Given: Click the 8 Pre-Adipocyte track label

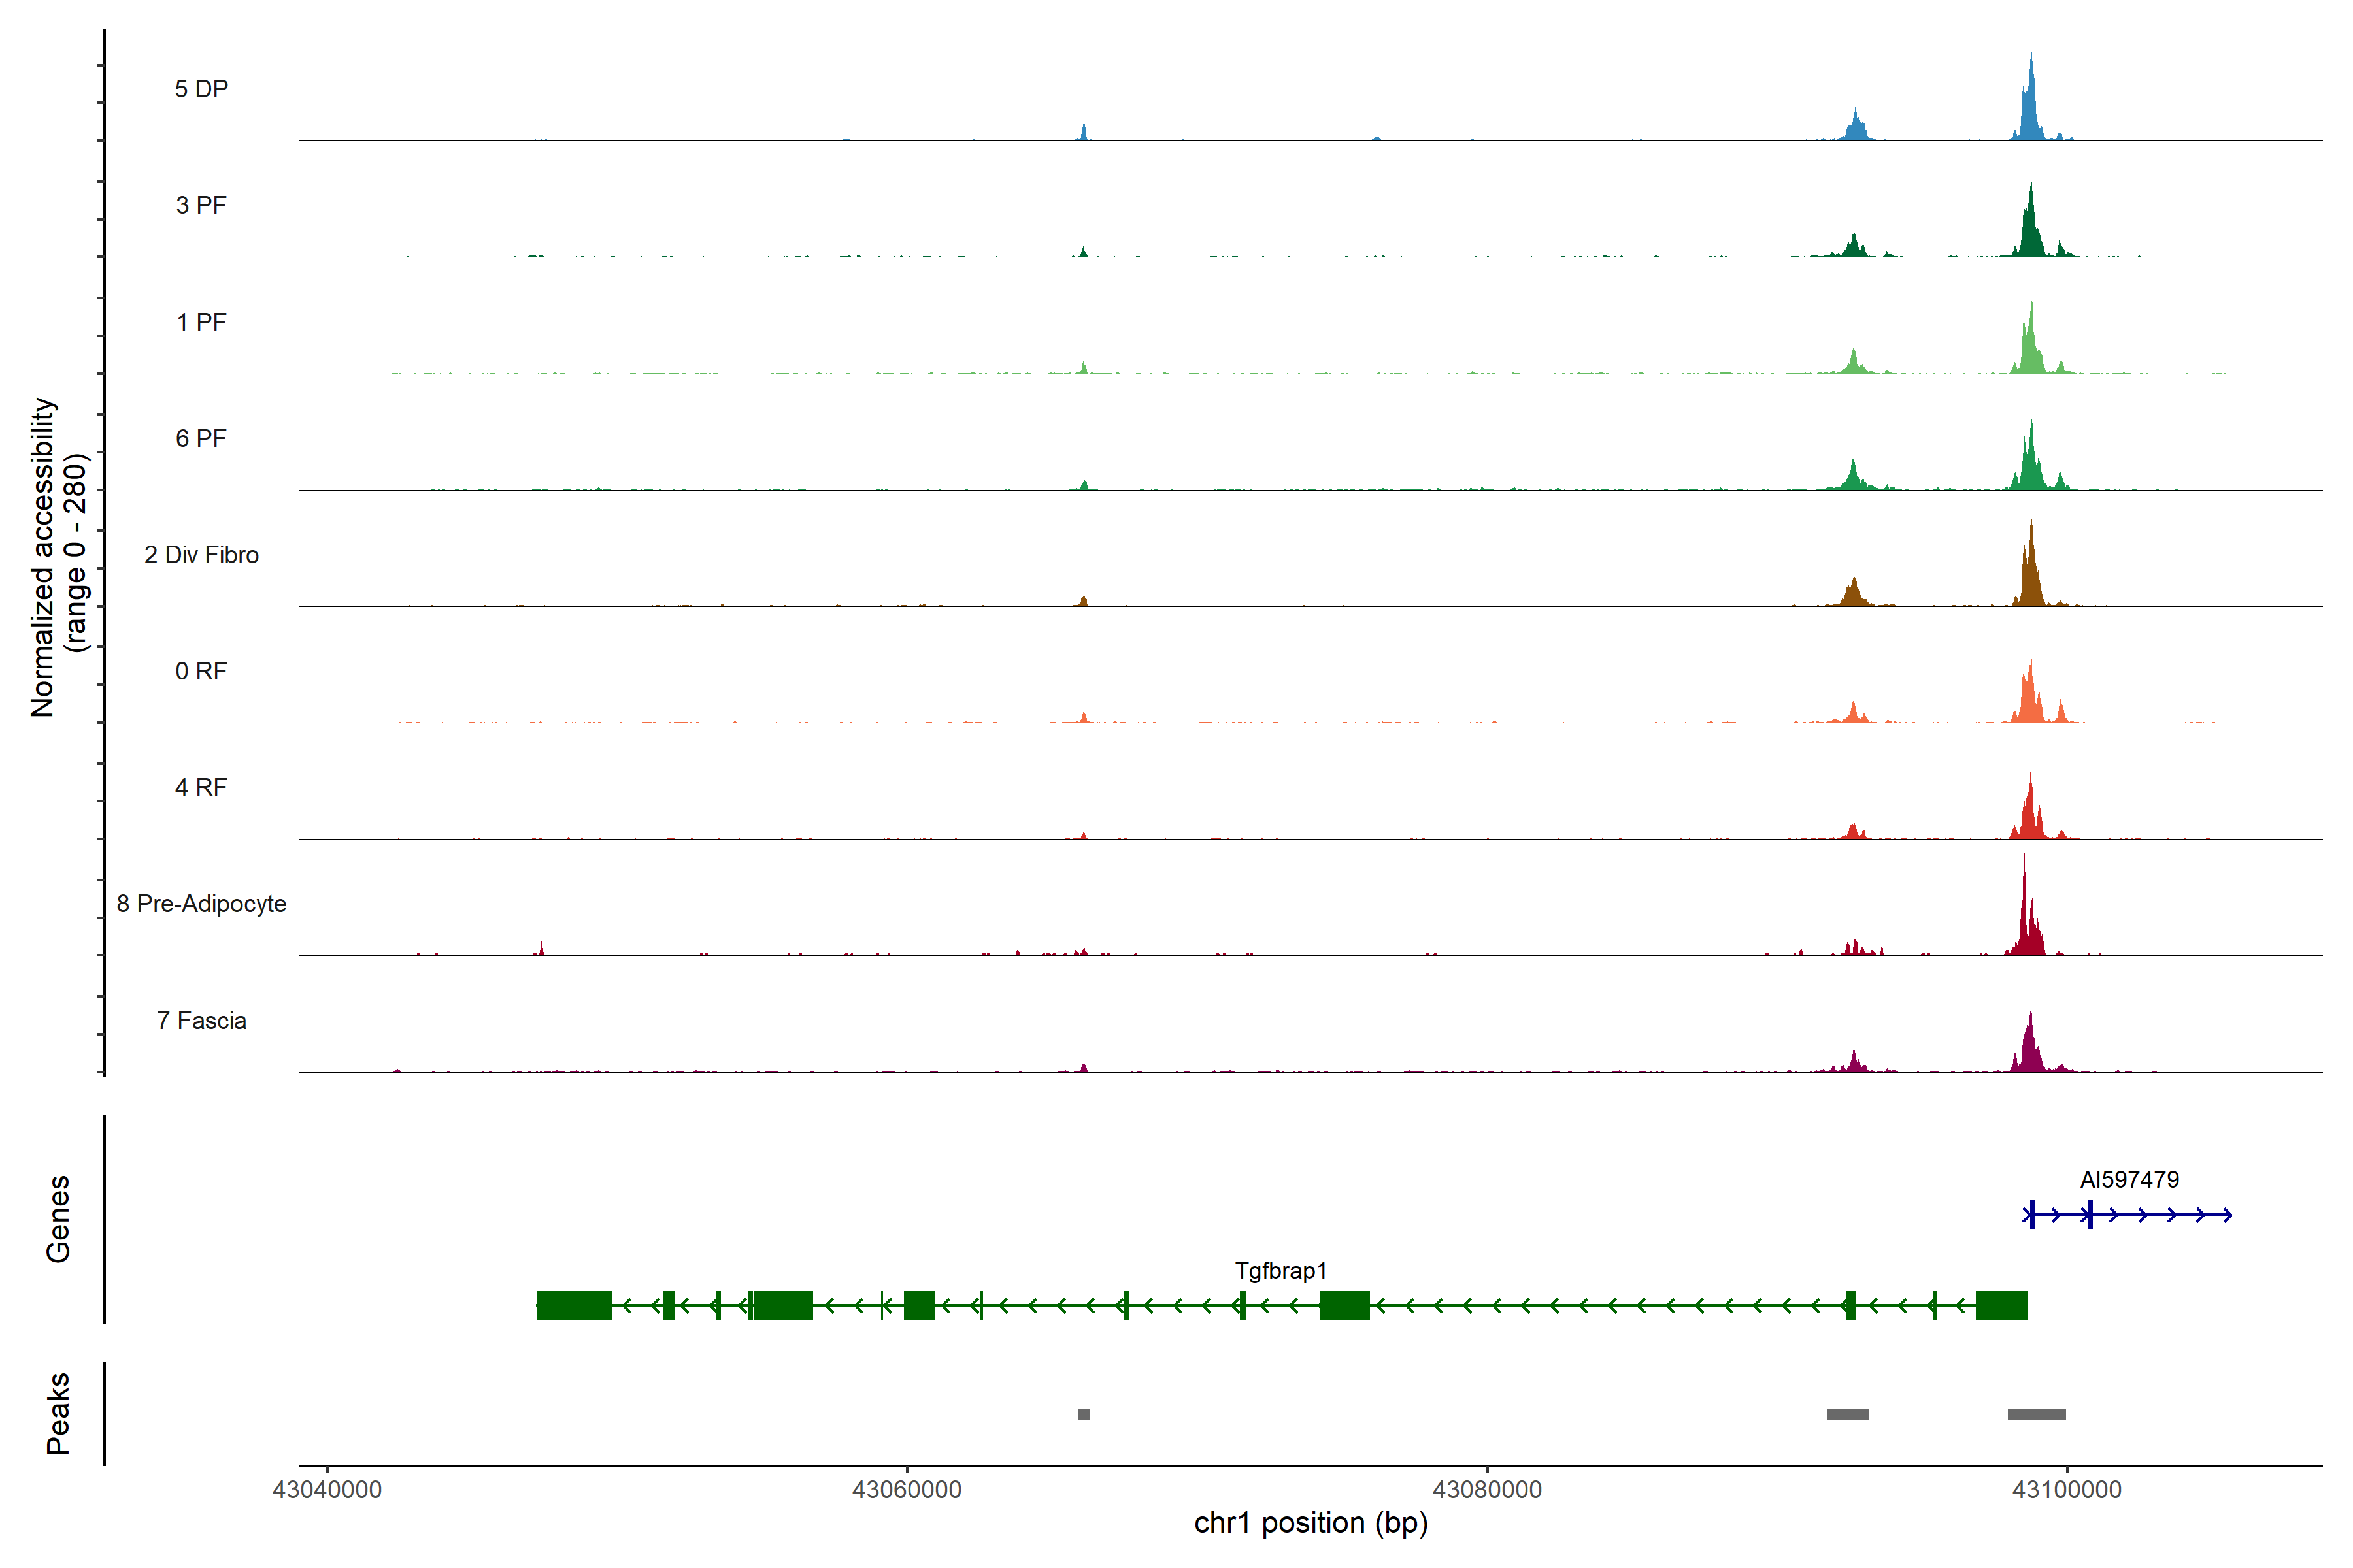Looking at the screenshot, I should click(x=201, y=904).
